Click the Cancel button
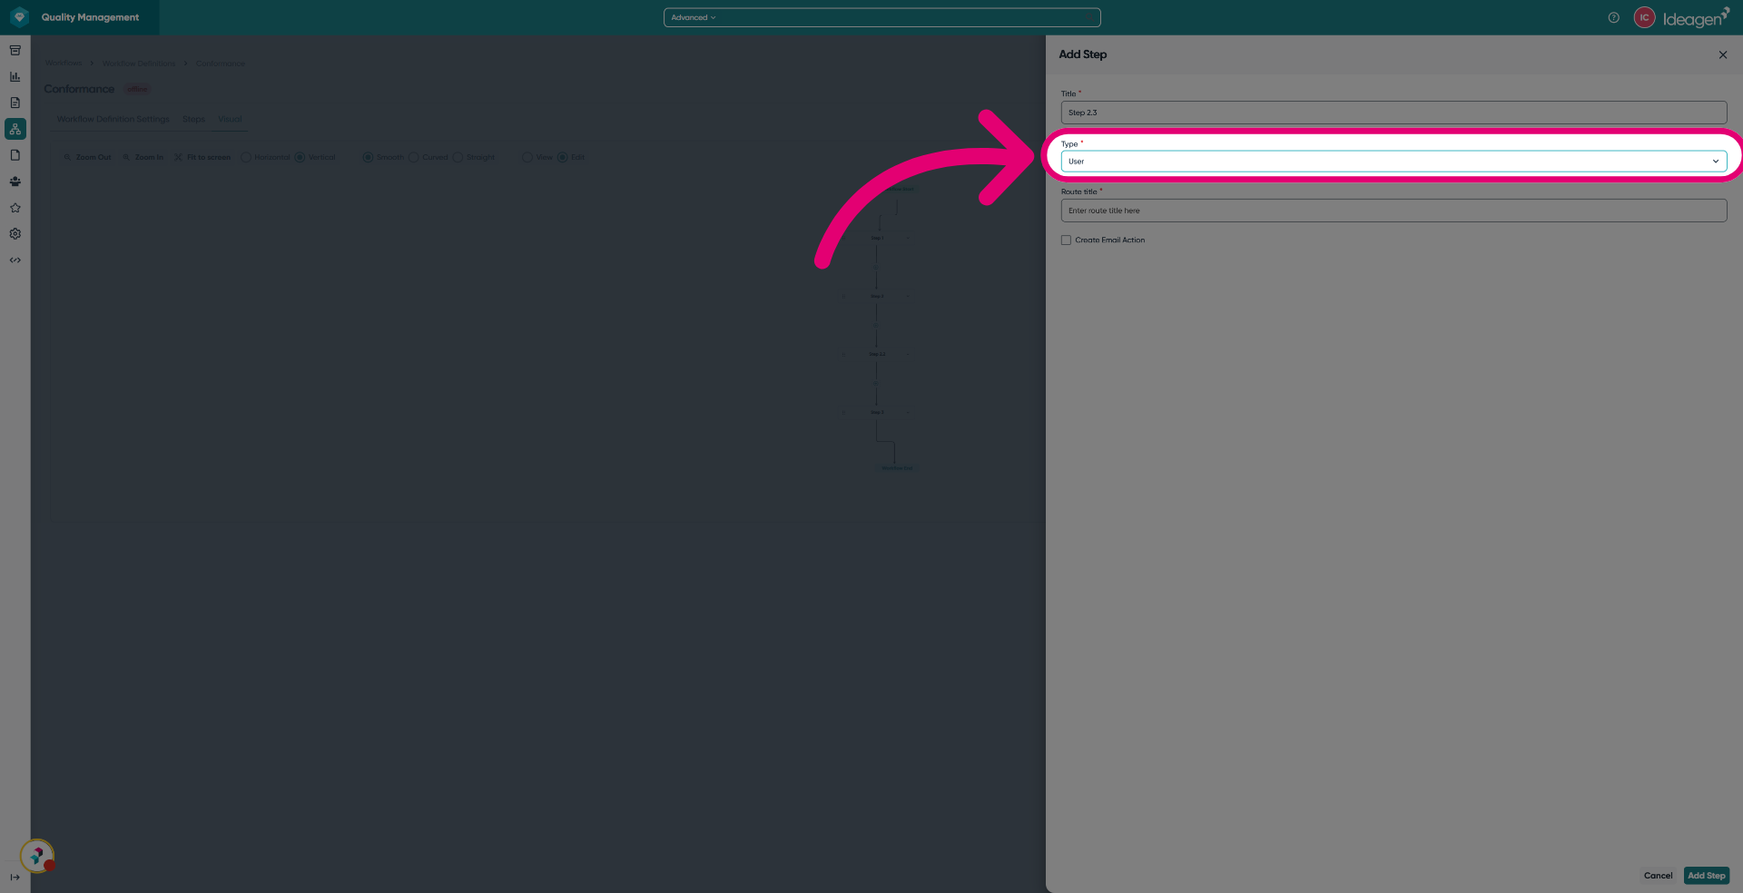 click(1658, 876)
